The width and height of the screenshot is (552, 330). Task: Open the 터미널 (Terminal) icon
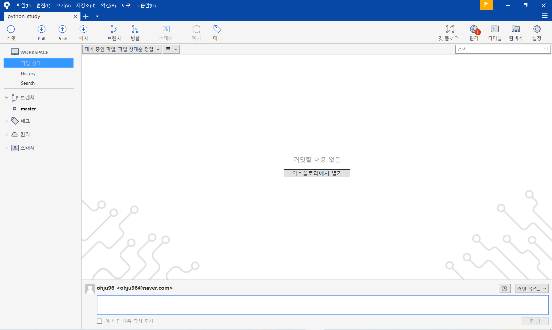tap(495, 29)
